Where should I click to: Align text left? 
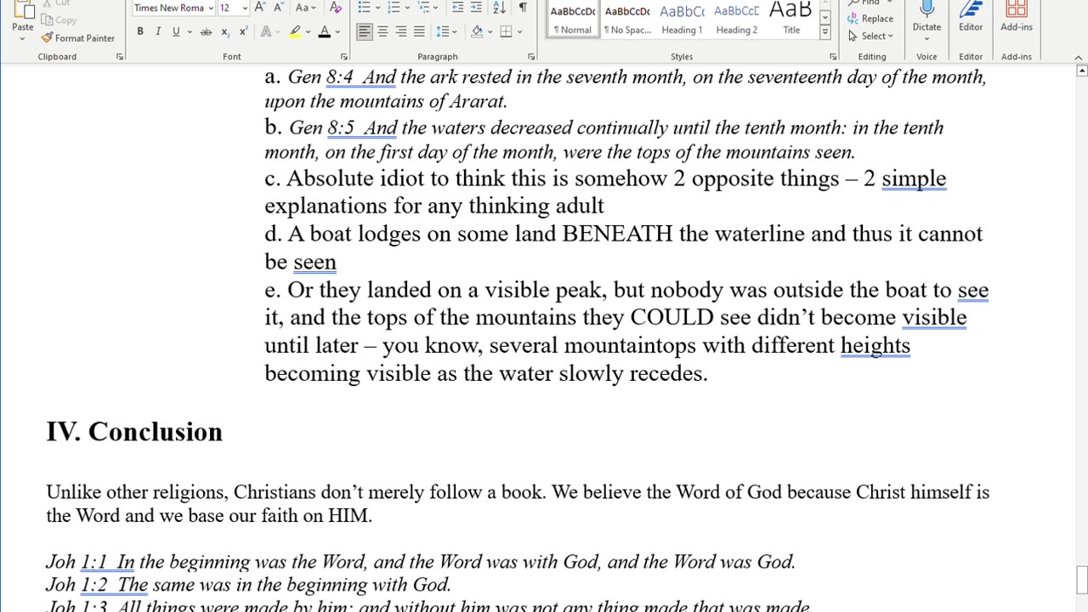pos(364,31)
